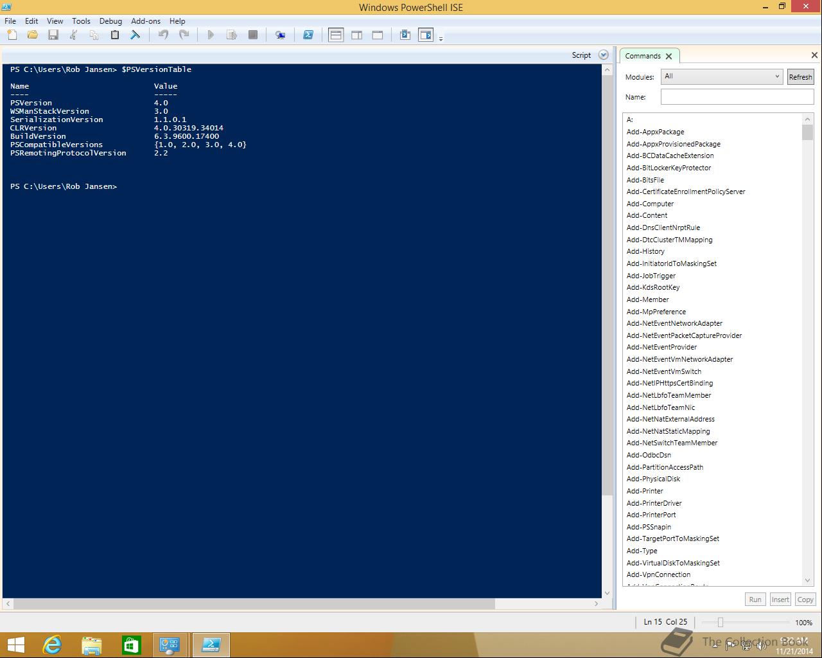
Task: Select Add-Member command
Action: 647,299
